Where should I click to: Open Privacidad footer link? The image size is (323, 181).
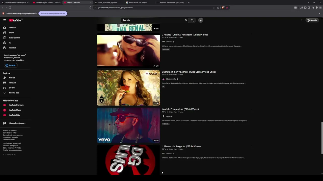pos(17,144)
